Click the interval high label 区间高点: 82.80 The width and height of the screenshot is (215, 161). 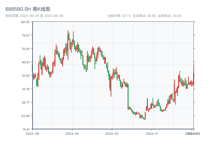point(144,16)
